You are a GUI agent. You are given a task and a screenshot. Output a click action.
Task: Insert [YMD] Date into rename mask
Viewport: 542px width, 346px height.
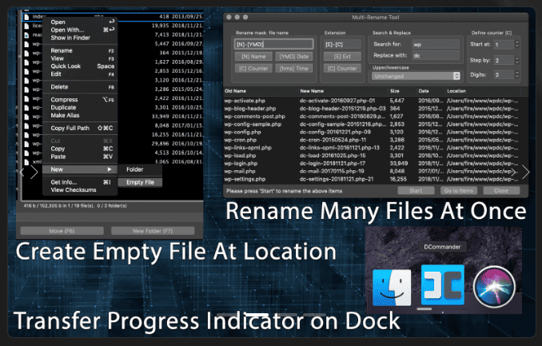click(x=294, y=57)
